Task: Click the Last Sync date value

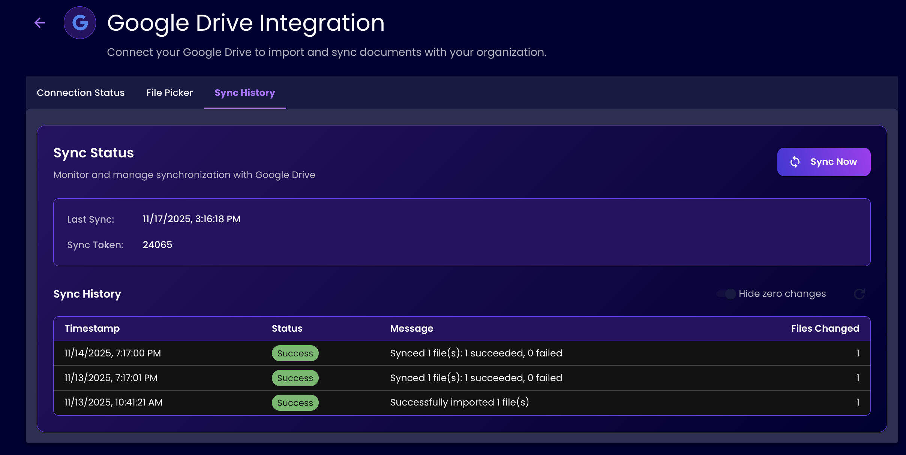Action: click(x=191, y=219)
